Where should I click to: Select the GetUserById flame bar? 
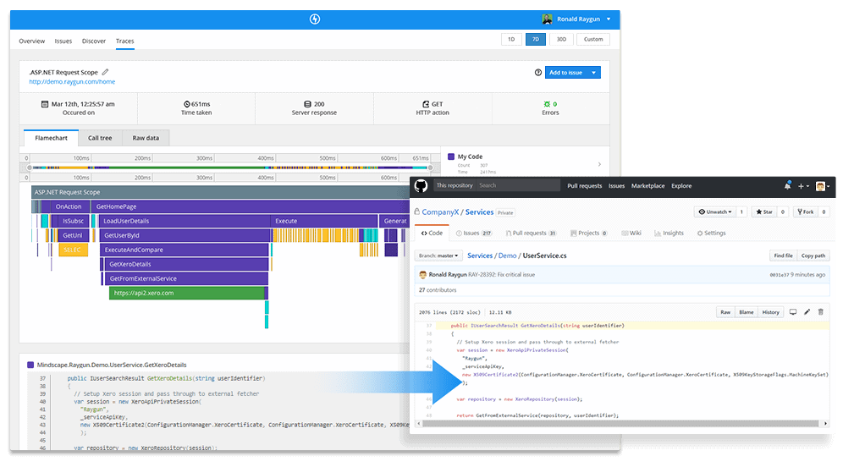[185, 235]
